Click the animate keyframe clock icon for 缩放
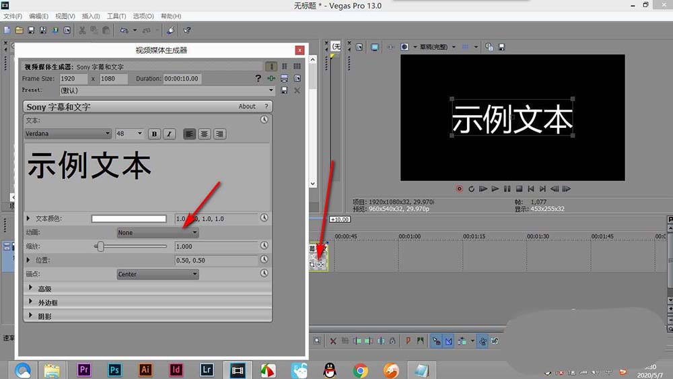 tap(264, 246)
